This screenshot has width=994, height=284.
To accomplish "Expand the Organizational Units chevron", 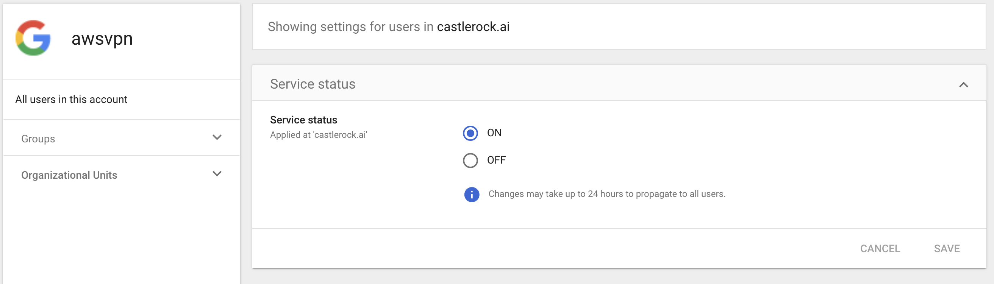I will tap(217, 174).
